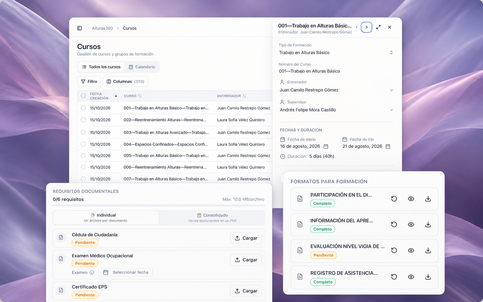Click document icon of Cédula de Ciudadanía
Screen dimensions: 483x302
click(61, 237)
